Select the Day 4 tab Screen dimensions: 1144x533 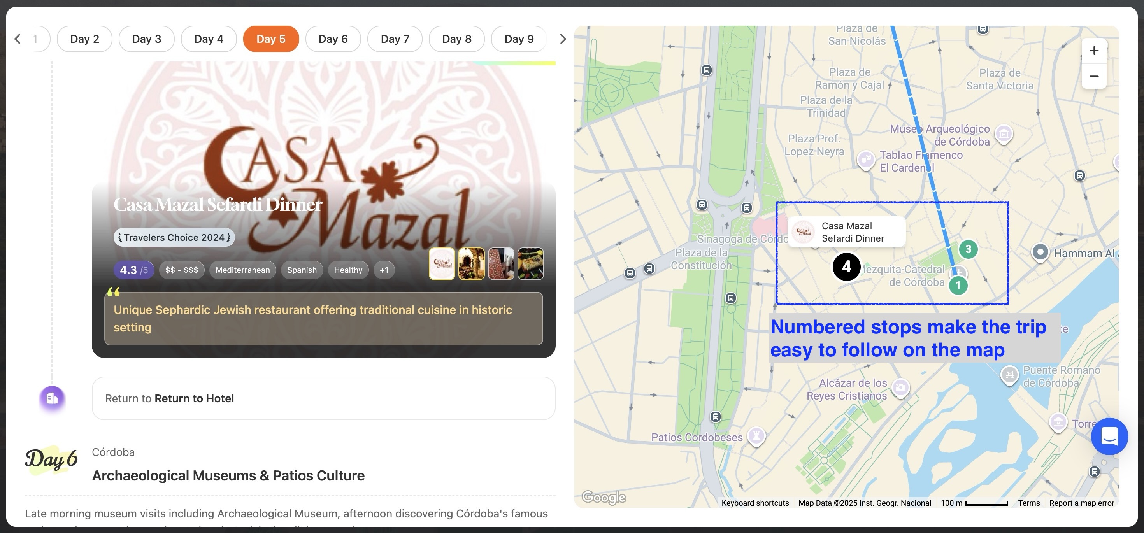coord(209,39)
